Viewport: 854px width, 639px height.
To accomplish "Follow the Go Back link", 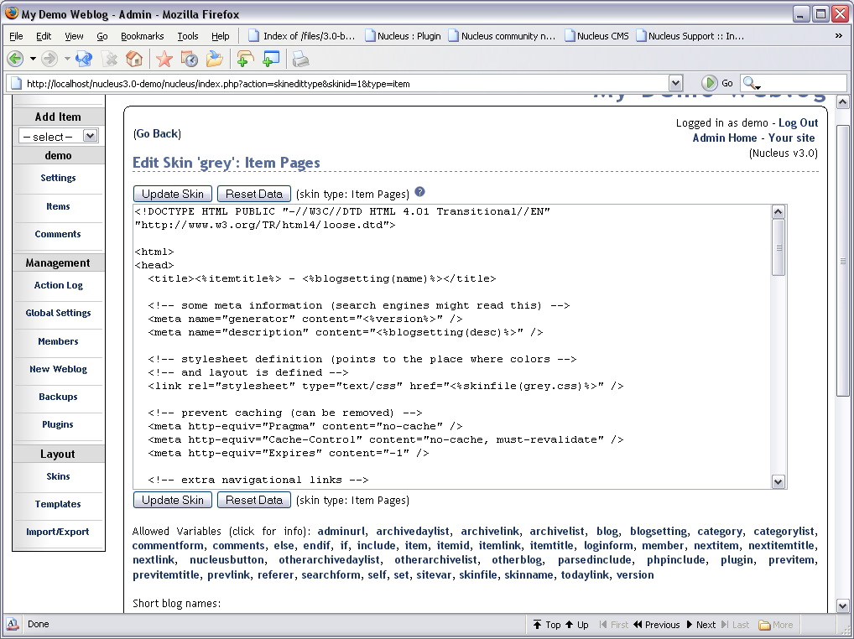I will tap(158, 133).
